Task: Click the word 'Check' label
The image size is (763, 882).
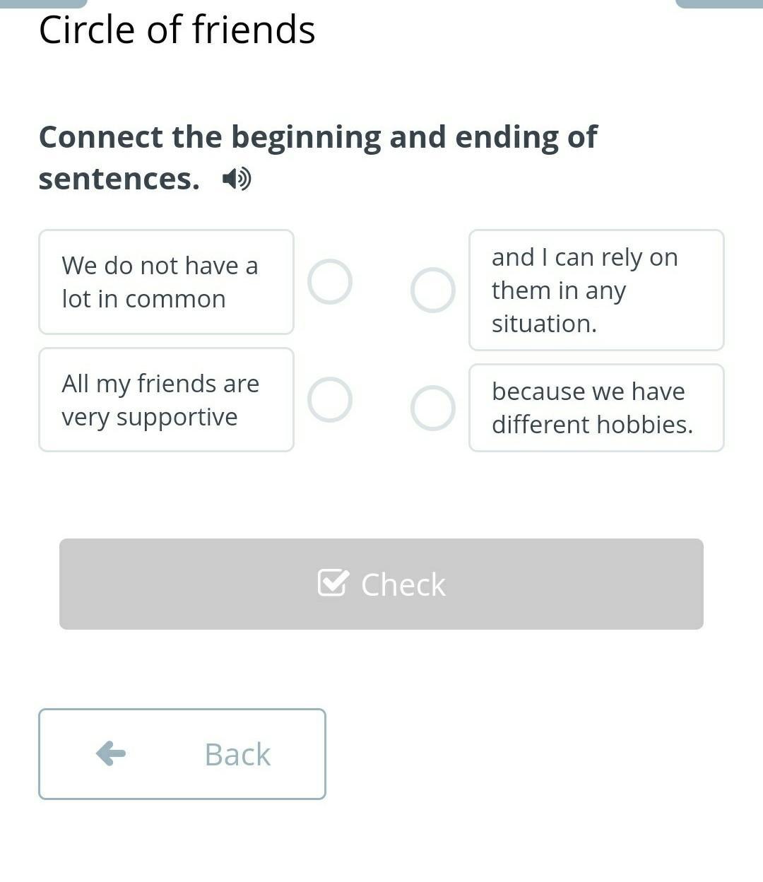Action: coord(403,584)
